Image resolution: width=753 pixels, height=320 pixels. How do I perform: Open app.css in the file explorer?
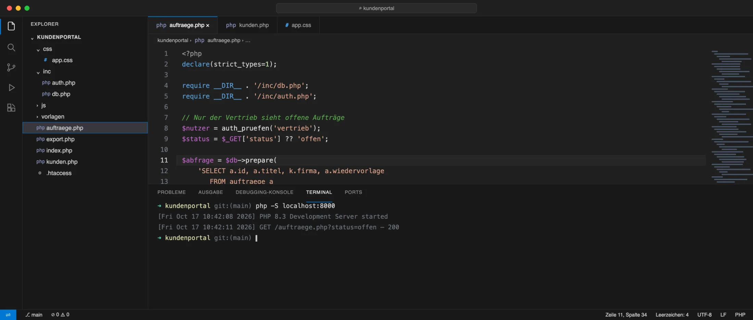coord(85,60)
